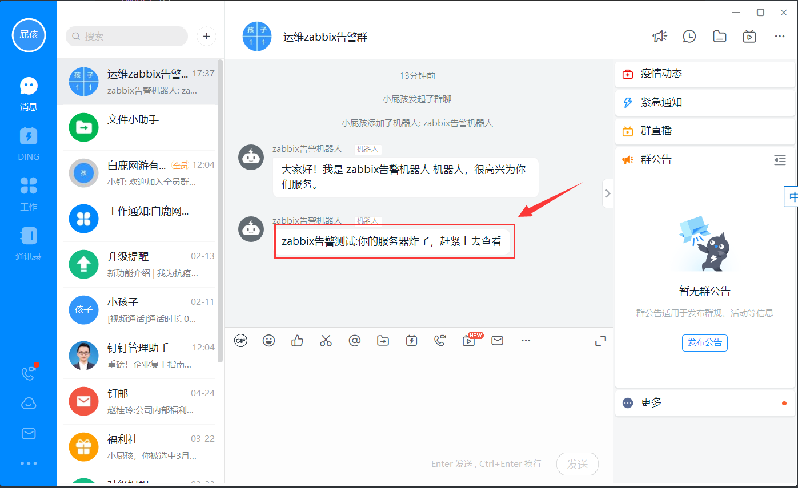Open the 小孩子 conversation

[x=137, y=310]
